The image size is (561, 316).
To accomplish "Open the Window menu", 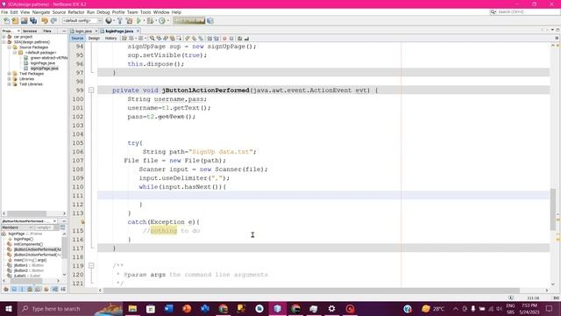I will (x=161, y=12).
